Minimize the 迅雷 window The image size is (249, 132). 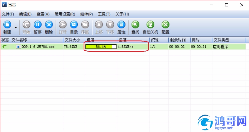(x=212, y=5)
